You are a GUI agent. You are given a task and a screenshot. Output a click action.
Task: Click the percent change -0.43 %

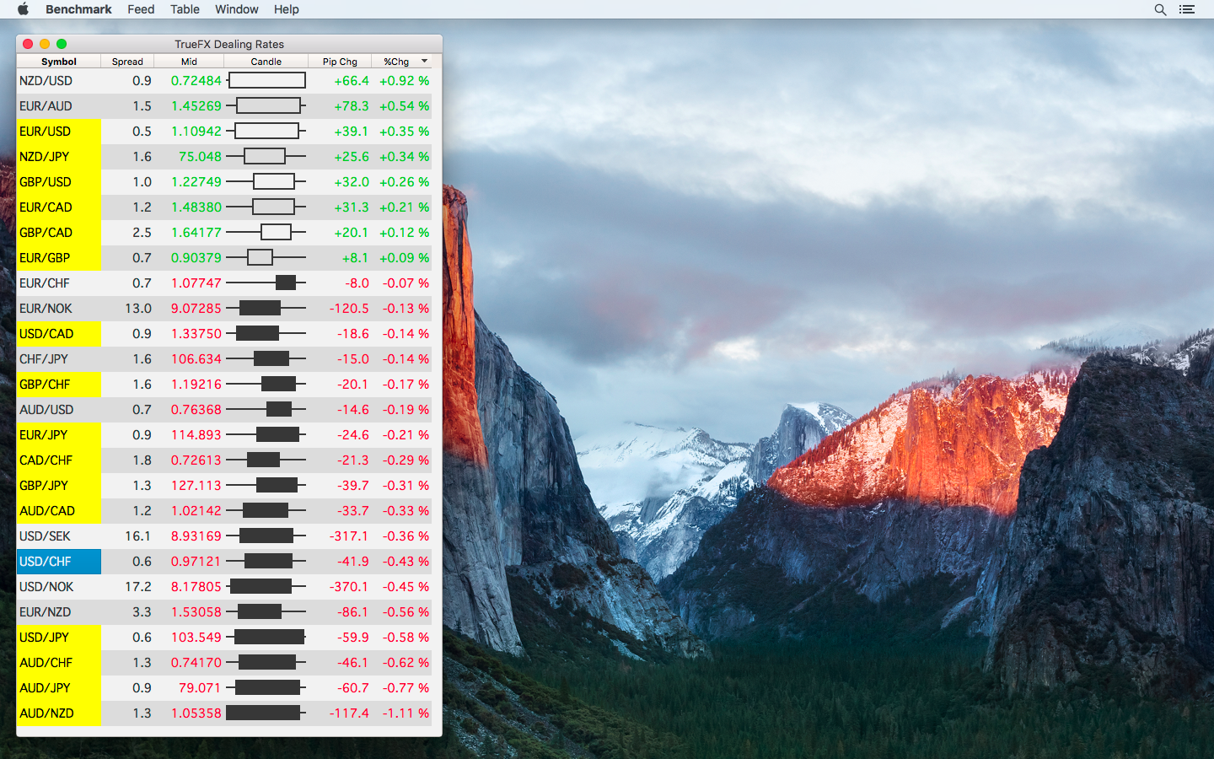point(406,562)
